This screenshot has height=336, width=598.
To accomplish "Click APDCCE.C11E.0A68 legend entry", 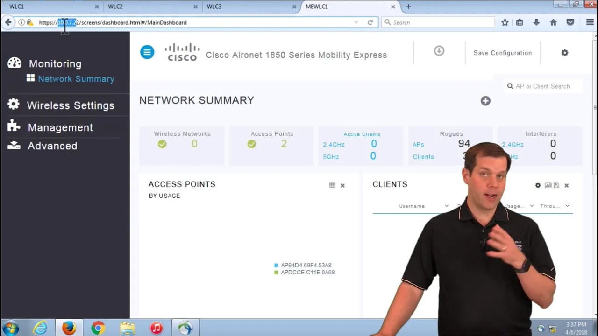I will pyautogui.click(x=307, y=273).
